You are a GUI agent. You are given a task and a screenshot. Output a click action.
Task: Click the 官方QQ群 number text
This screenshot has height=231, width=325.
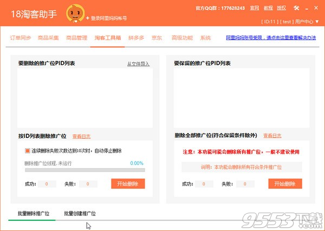point(220,8)
